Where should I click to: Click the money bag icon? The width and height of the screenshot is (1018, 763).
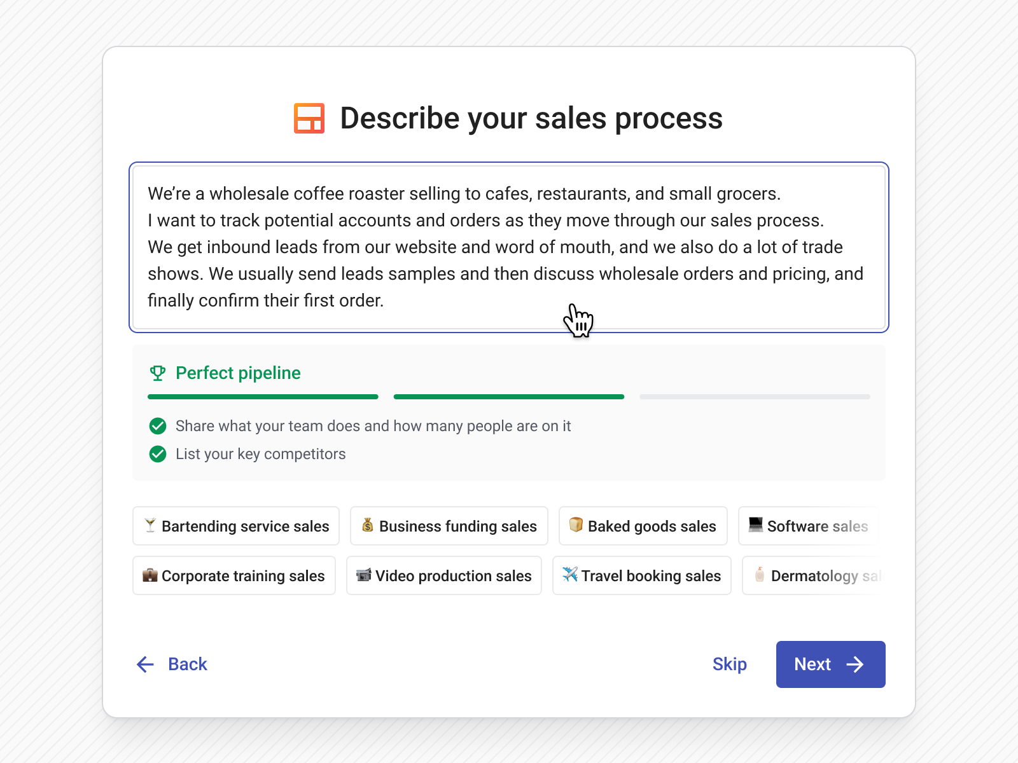pos(368,525)
